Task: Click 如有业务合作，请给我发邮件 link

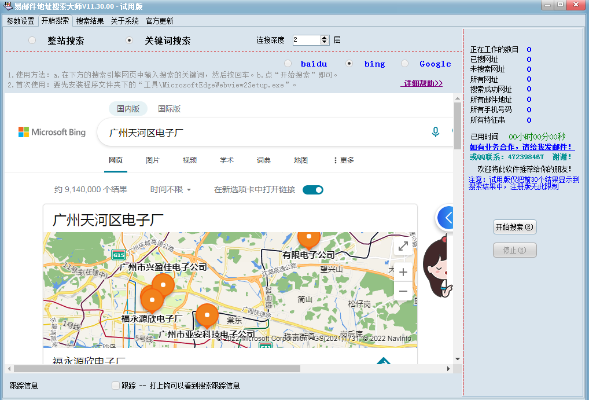Action: click(x=522, y=147)
